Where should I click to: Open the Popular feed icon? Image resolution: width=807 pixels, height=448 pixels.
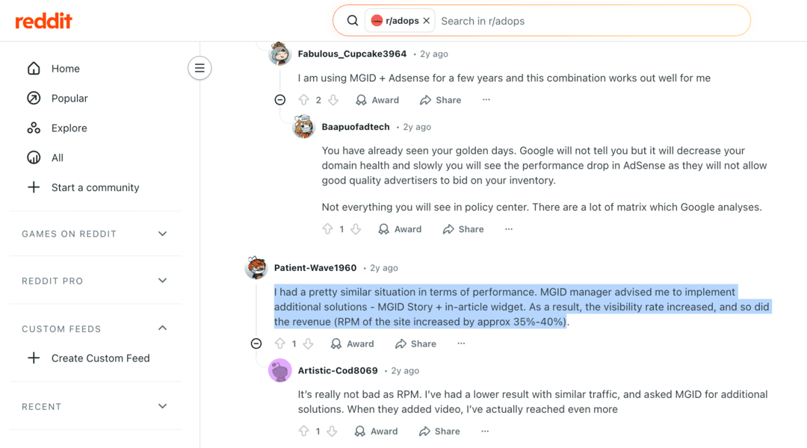coord(34,98)
